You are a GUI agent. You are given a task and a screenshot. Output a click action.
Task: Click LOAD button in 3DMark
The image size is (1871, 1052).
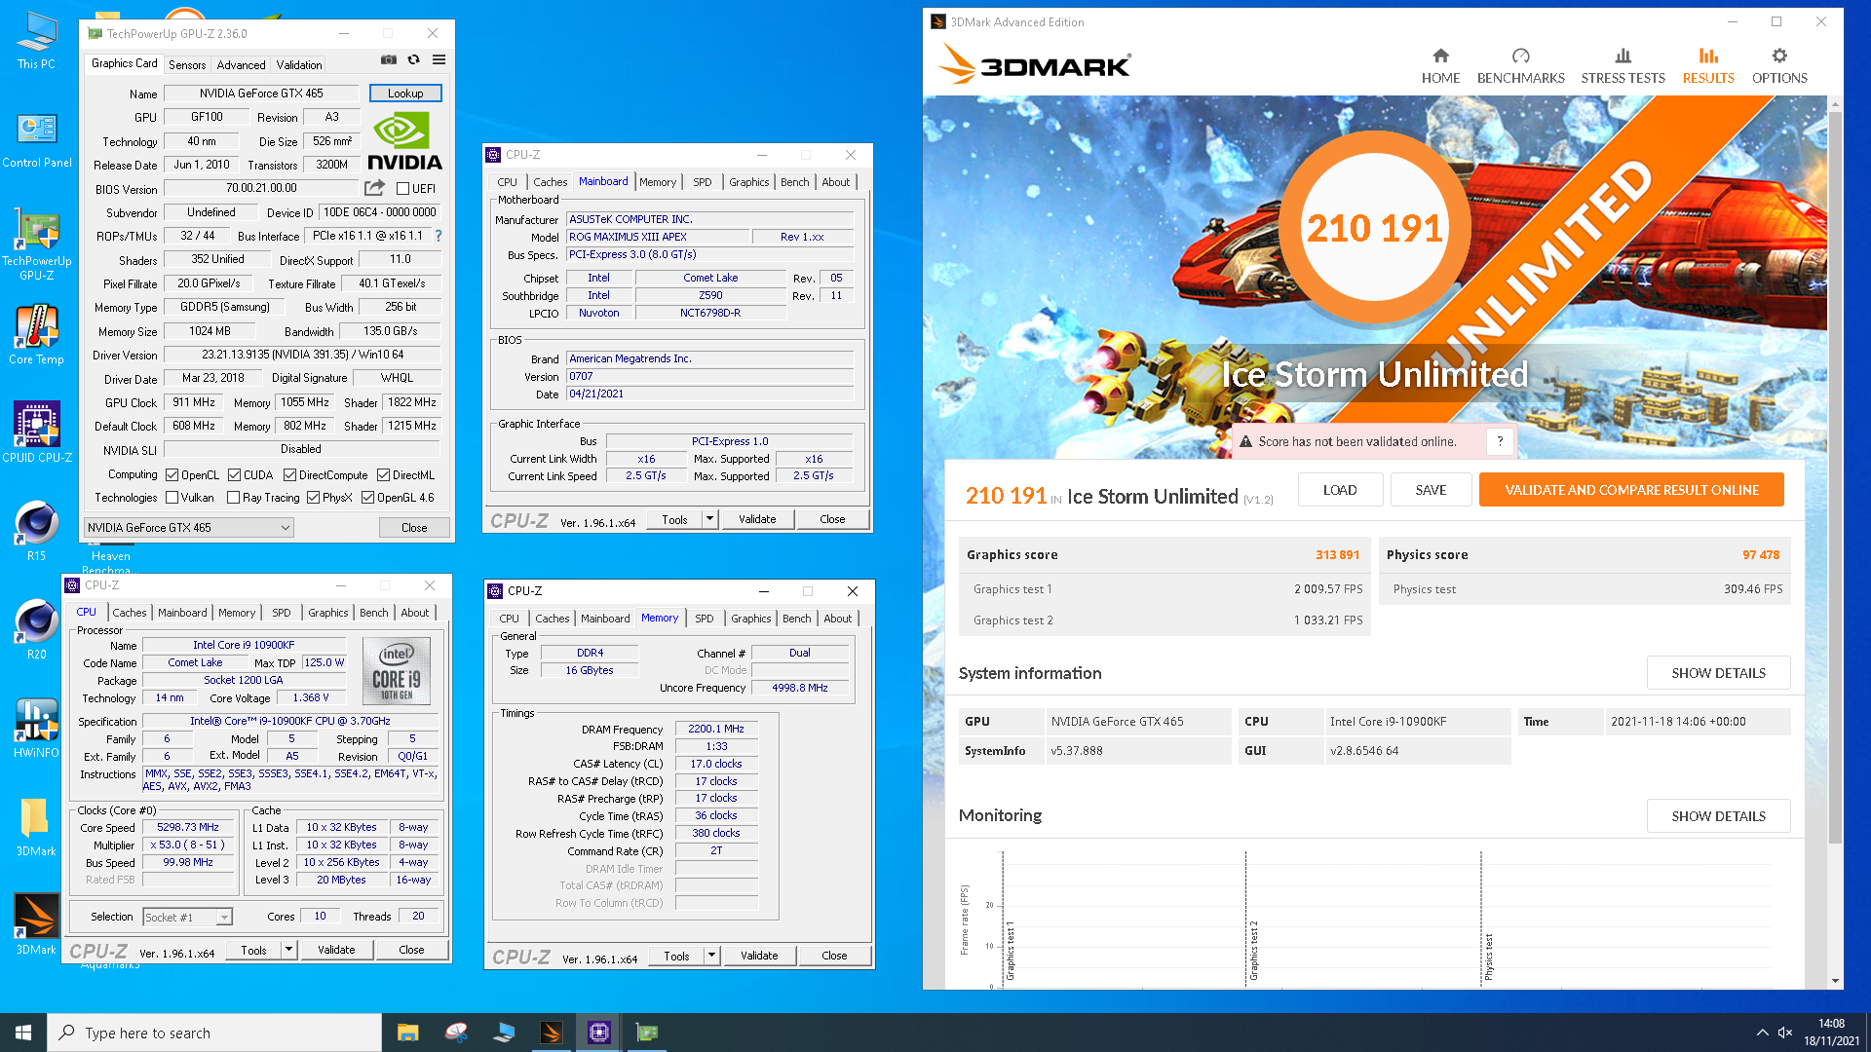click(x=1340, y=490)
